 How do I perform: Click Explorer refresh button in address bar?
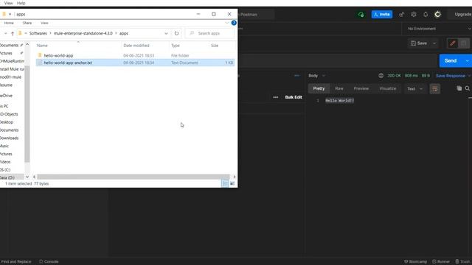coord(176,33)
